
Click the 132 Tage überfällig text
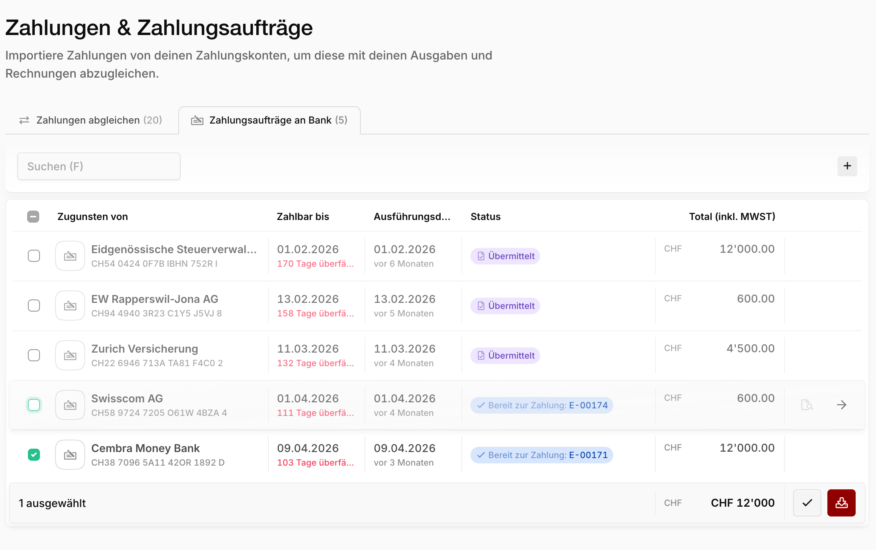pos(315,363)
